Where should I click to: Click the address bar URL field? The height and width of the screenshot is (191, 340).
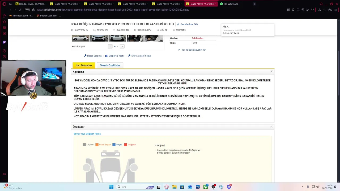tap(113, 10)
